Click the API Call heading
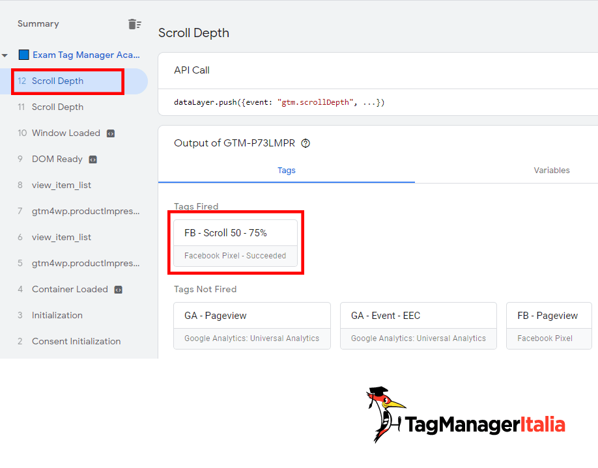598x468 pixels. click(192, 70)
